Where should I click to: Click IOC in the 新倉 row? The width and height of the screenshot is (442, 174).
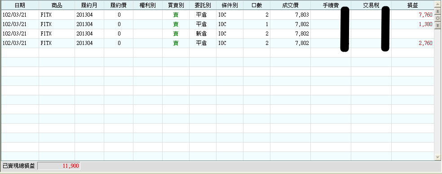click(230, 34)
